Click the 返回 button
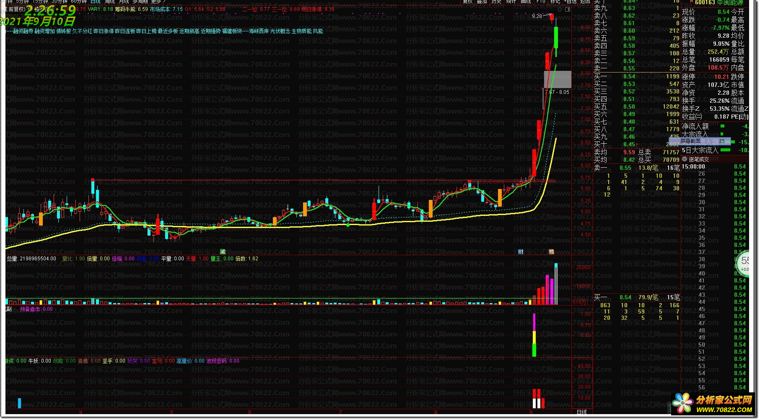This screenshot has height=420, width=760. (585, 2)
